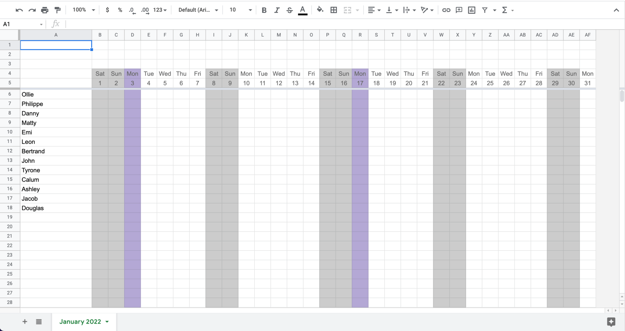Insert link using chain icon

click(x=446, y=10)
